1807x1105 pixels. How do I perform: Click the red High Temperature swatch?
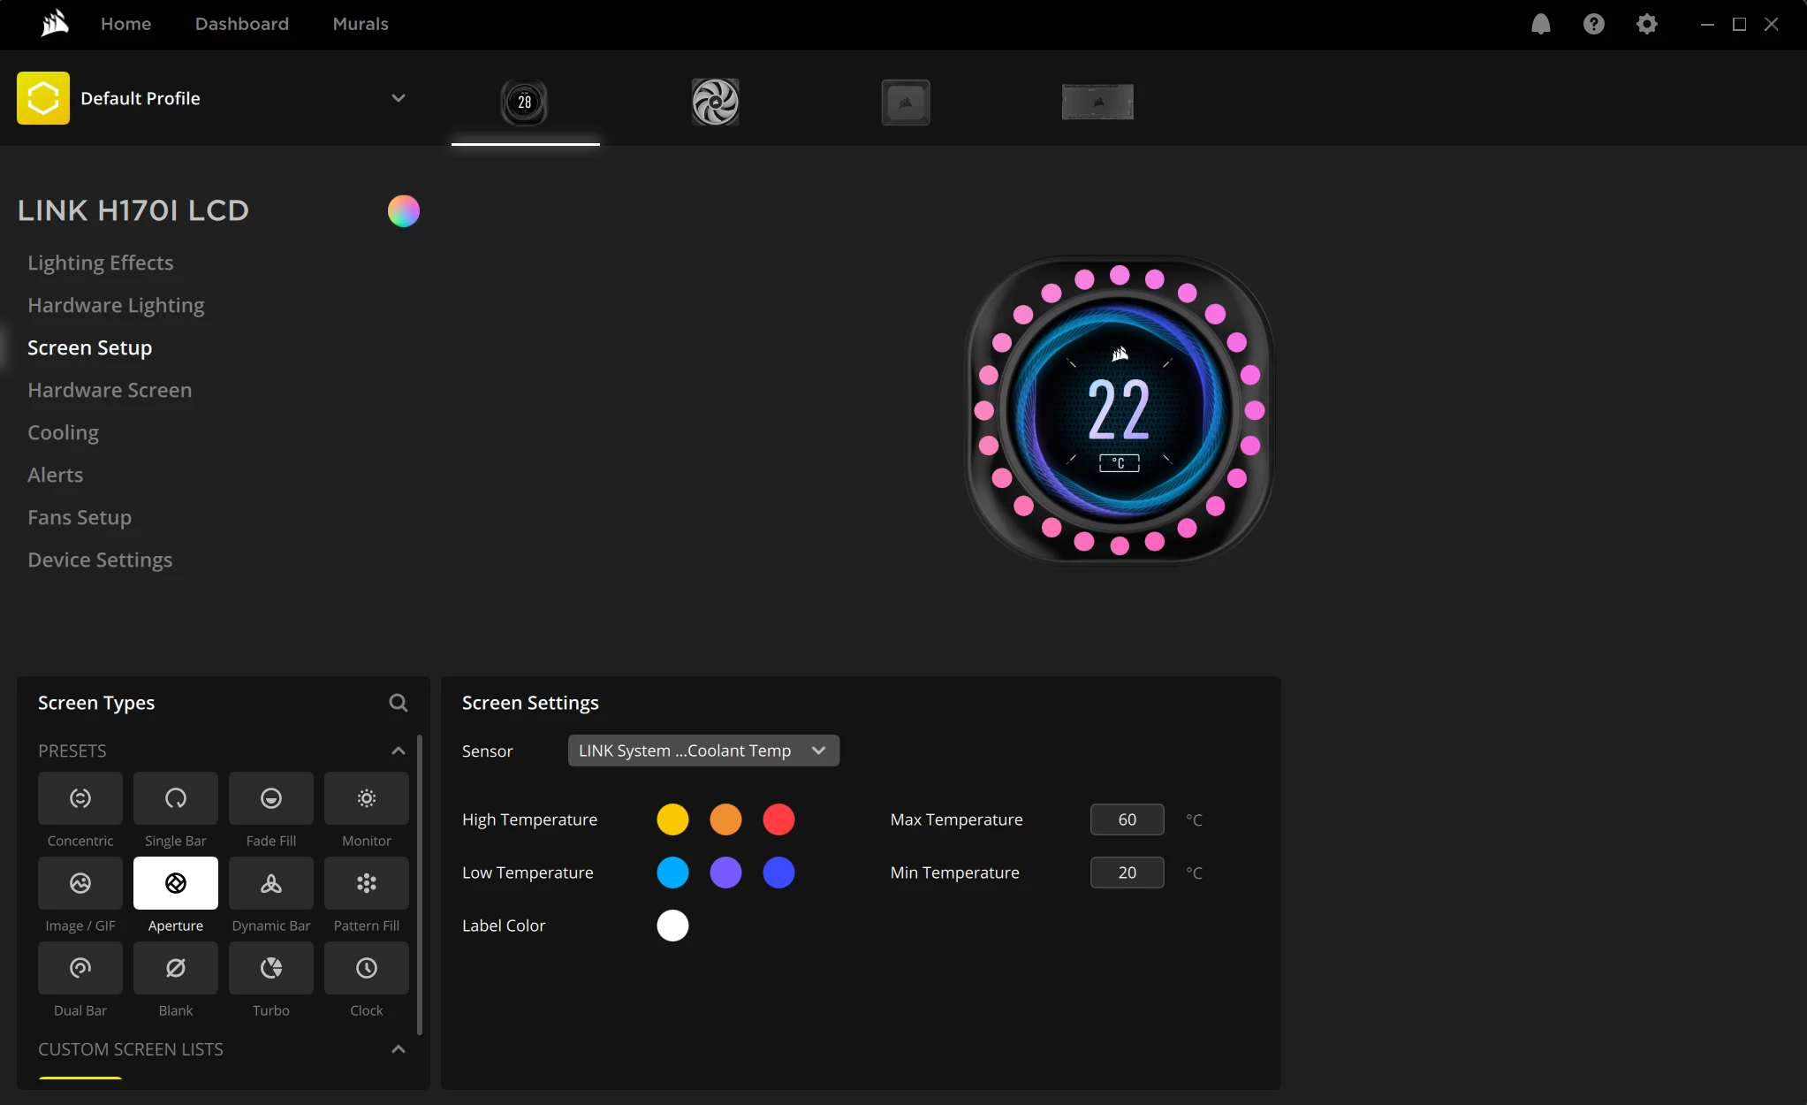[778, 819]
